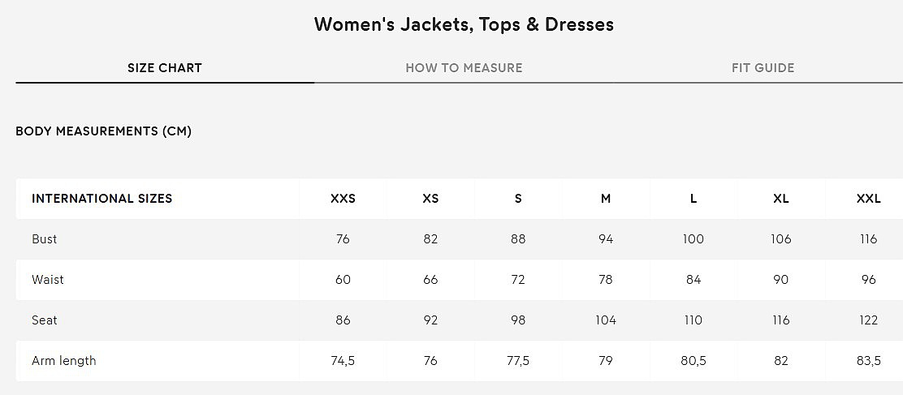Click the Arm length row label

click(x=64, y=361)
